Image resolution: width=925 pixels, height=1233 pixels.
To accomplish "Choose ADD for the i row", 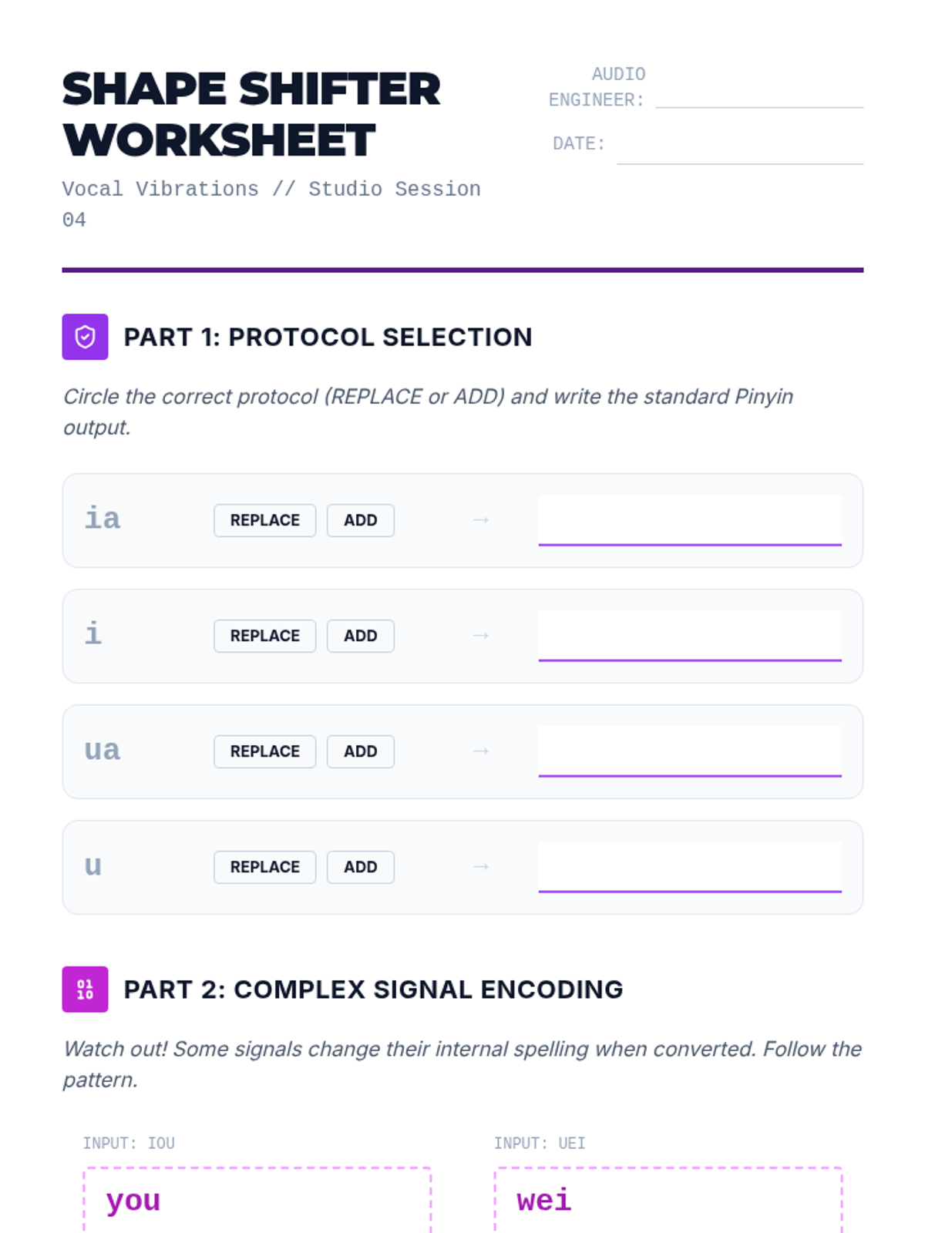I will point(360,636).
